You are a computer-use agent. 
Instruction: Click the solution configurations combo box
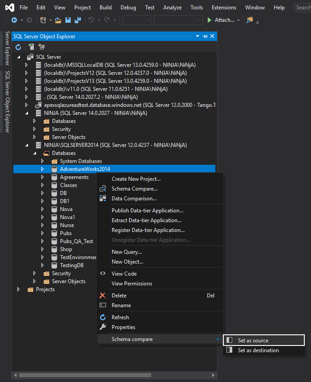[x=137, y=20]
